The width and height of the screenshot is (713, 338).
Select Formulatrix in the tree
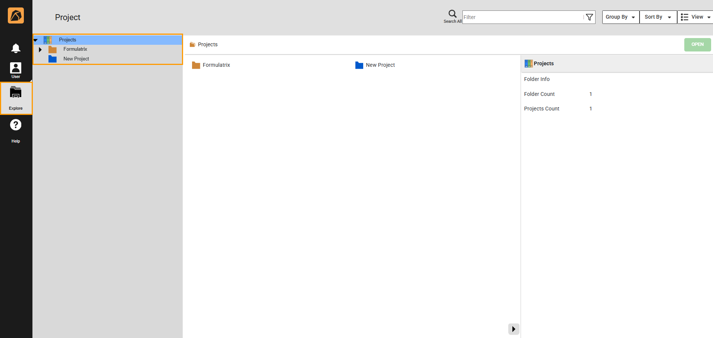click(x=75, y=49)
